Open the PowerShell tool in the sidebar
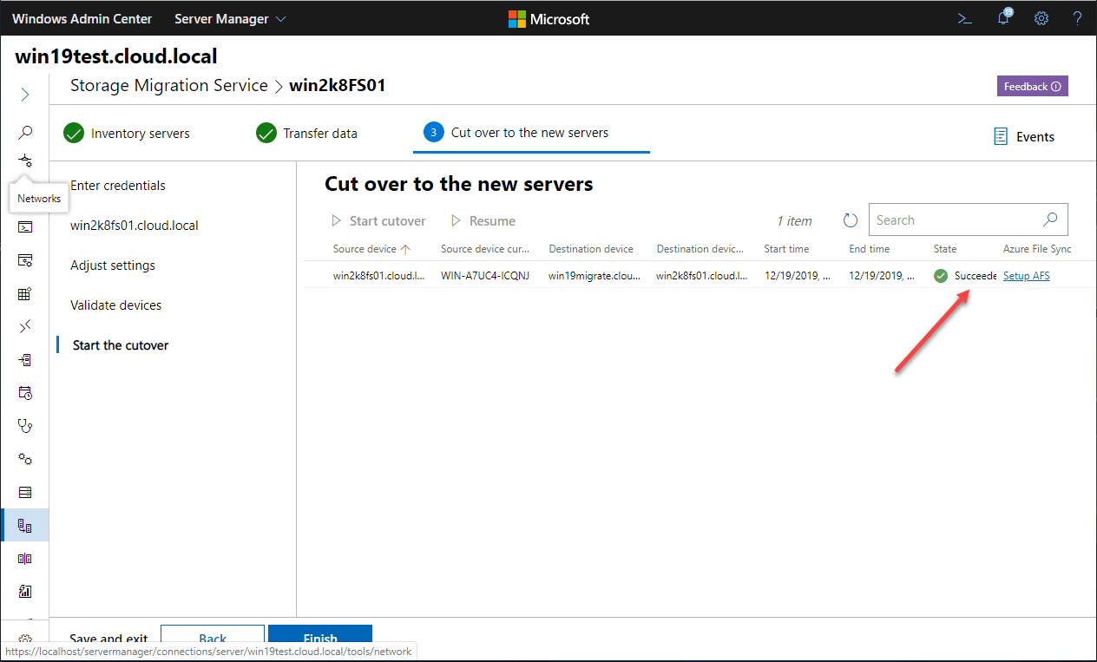1097x662 pixels. [25, 227]
